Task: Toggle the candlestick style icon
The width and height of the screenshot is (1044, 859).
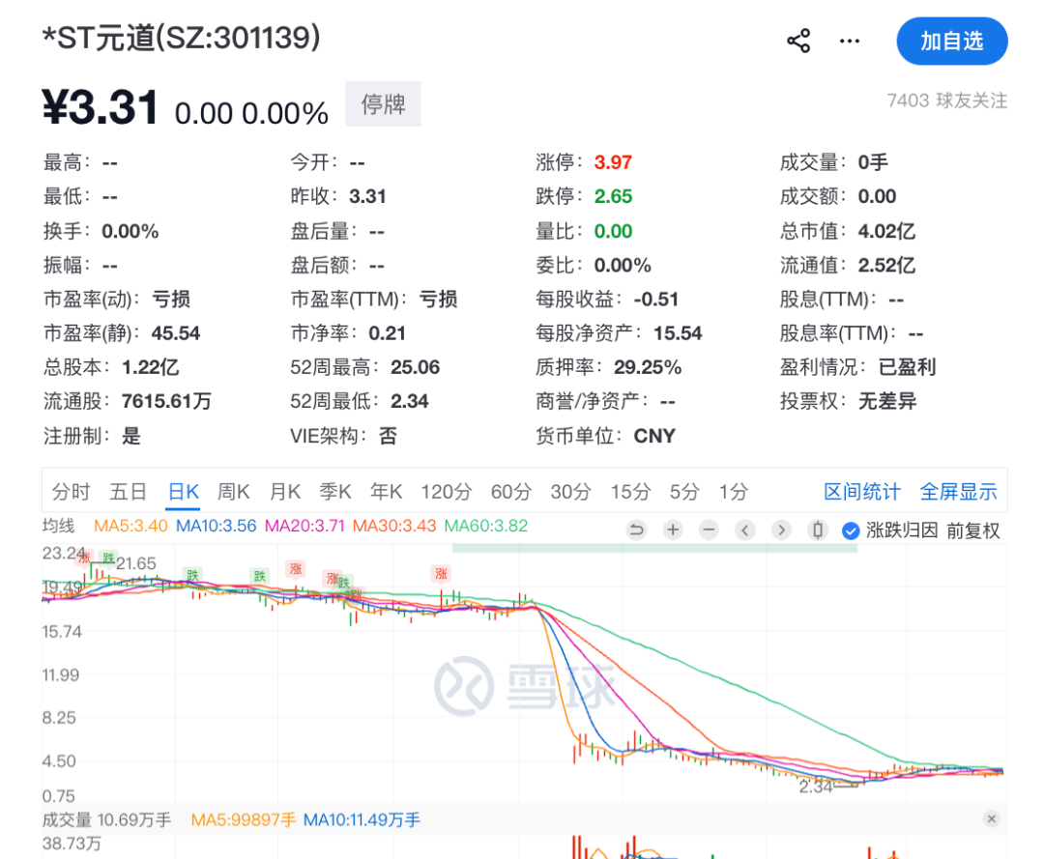Action: 817,530
